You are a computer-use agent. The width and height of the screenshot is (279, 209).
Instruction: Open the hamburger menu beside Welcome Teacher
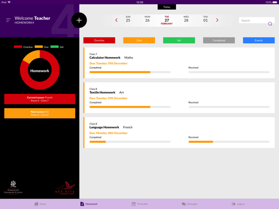(x=8, y=20)
